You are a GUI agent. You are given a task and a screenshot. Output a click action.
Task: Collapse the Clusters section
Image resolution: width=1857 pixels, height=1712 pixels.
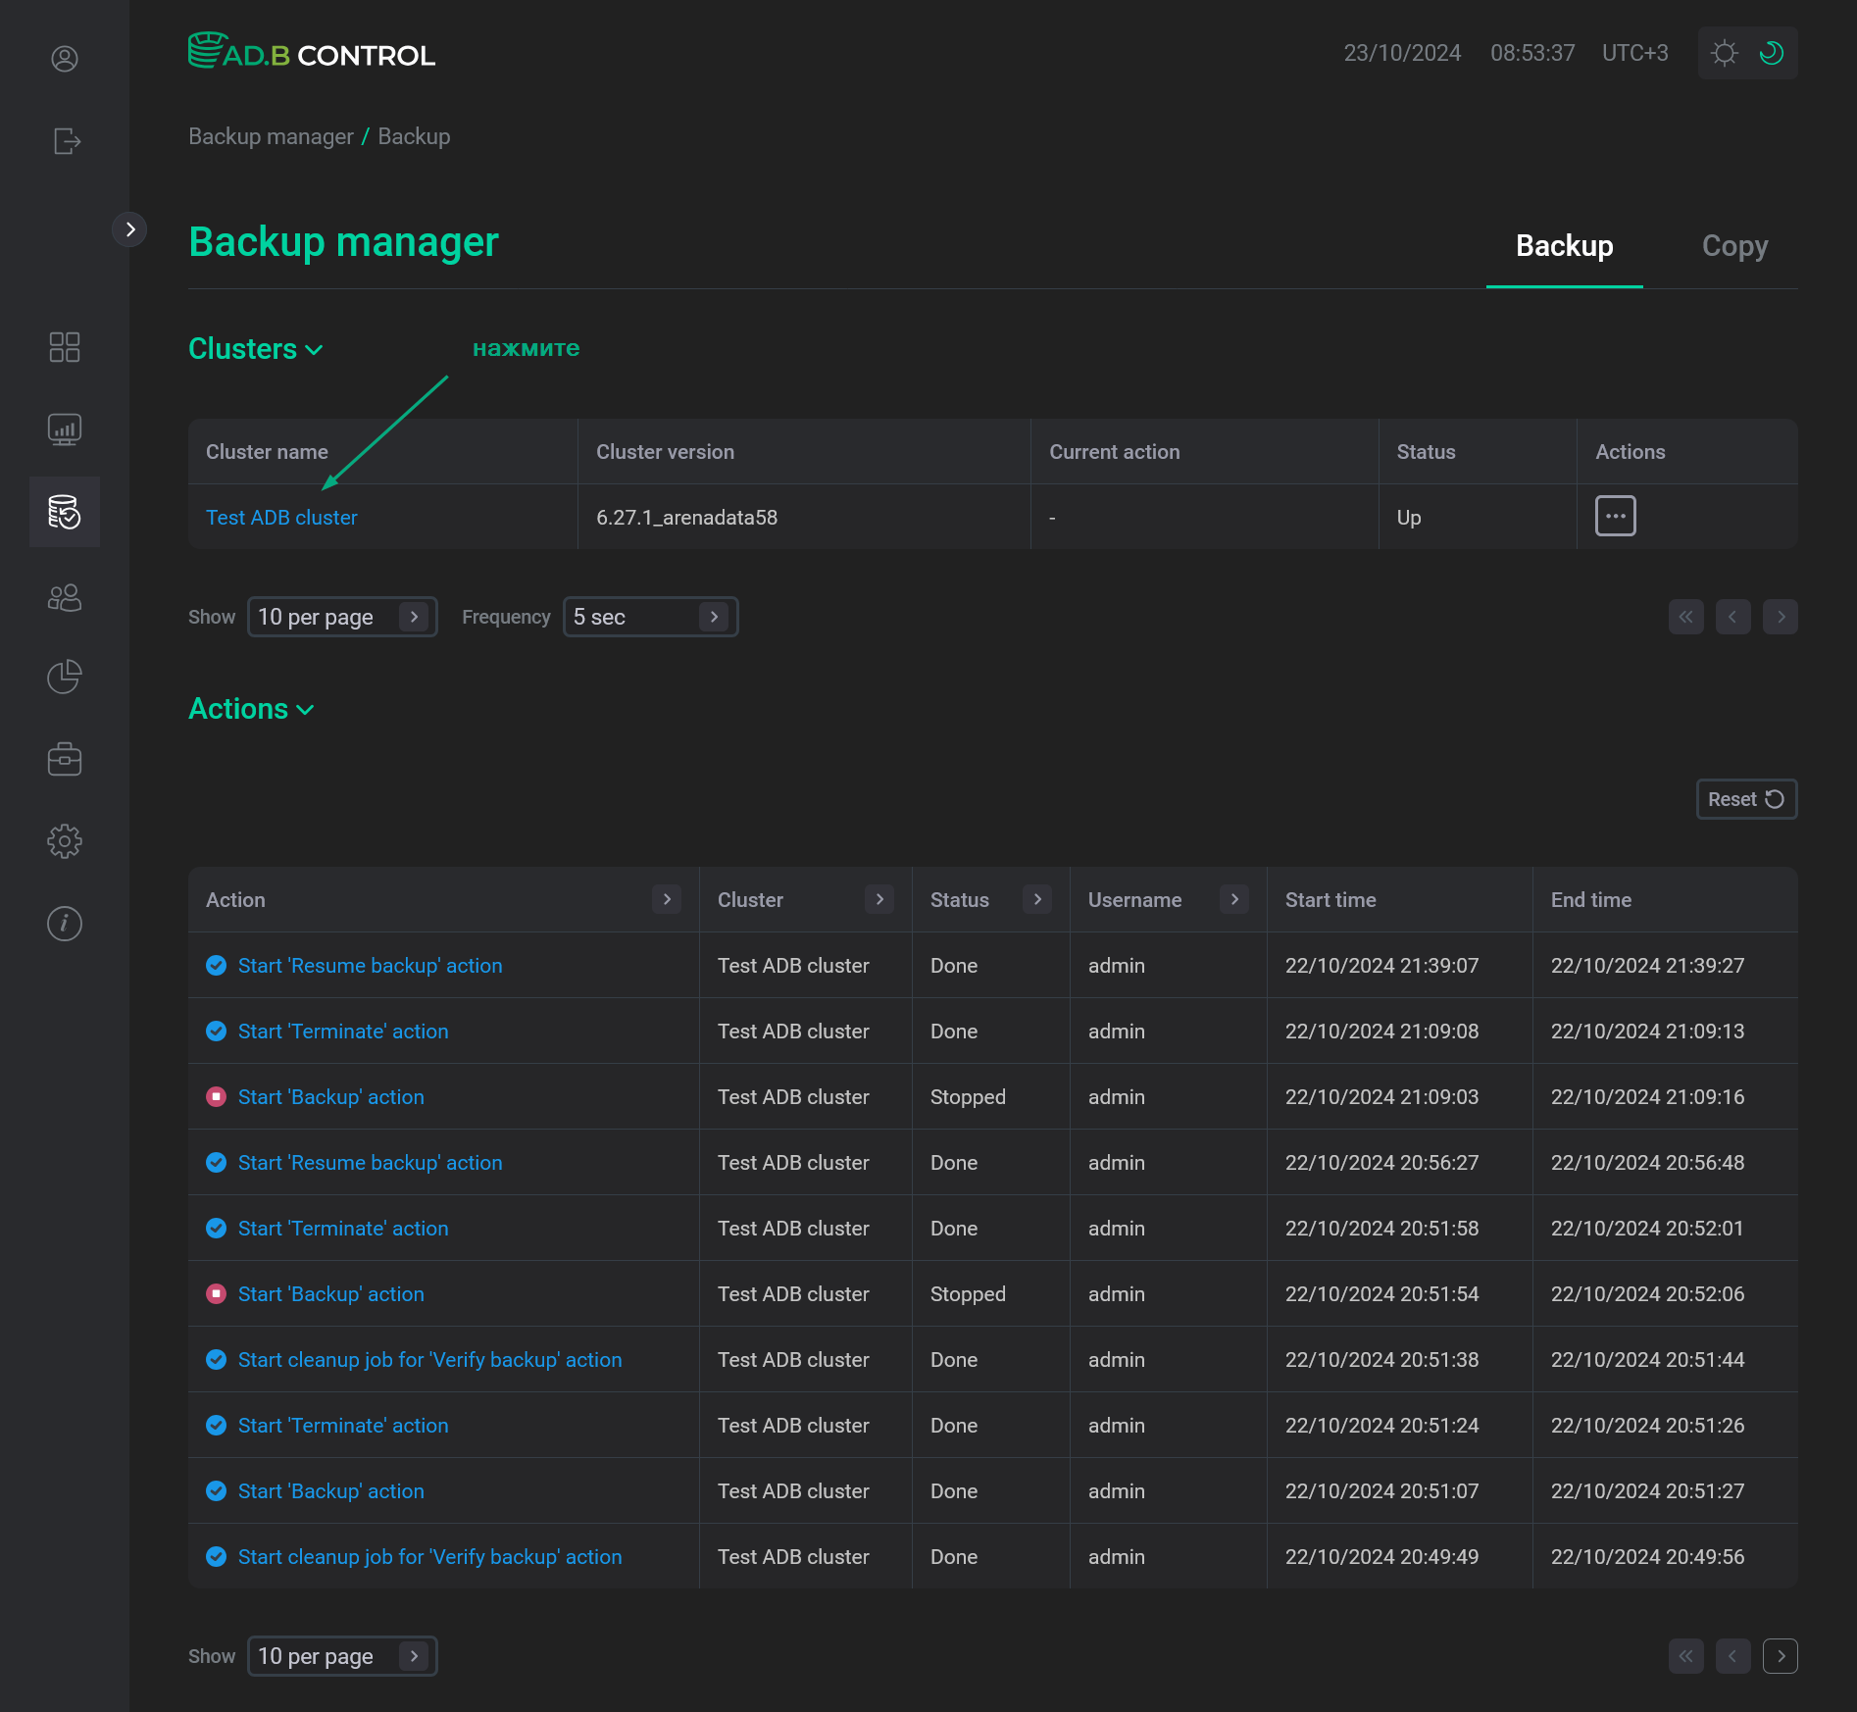(x=256, y=349)
